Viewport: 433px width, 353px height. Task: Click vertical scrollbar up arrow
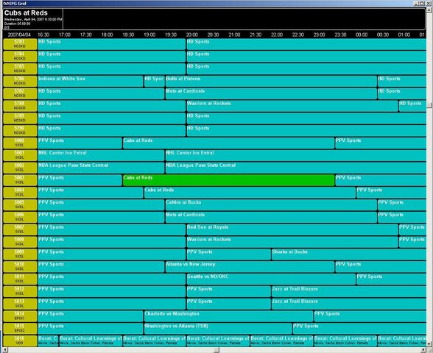[429, 10]
